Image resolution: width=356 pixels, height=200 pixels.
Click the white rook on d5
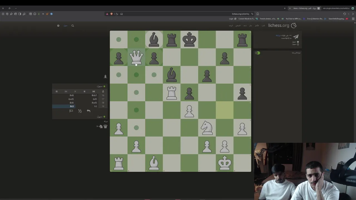pos(172,92)
